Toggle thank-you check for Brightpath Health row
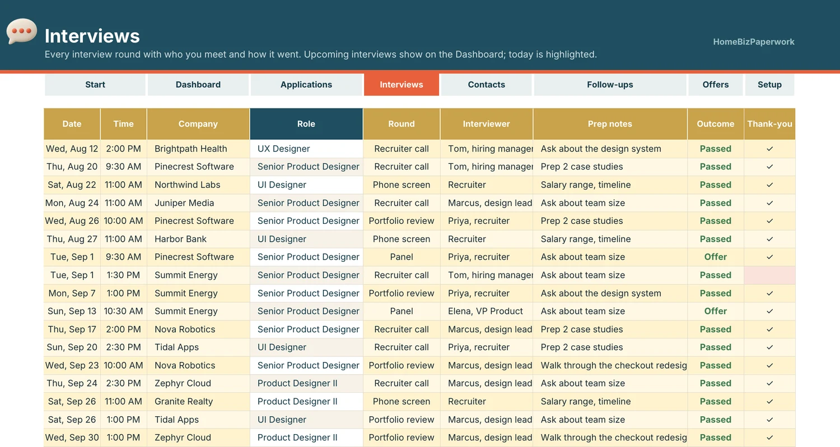The image size is (840, 447). pos(769,149)
